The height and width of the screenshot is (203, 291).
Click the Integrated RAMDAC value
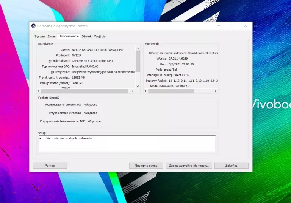coord(85,67)
